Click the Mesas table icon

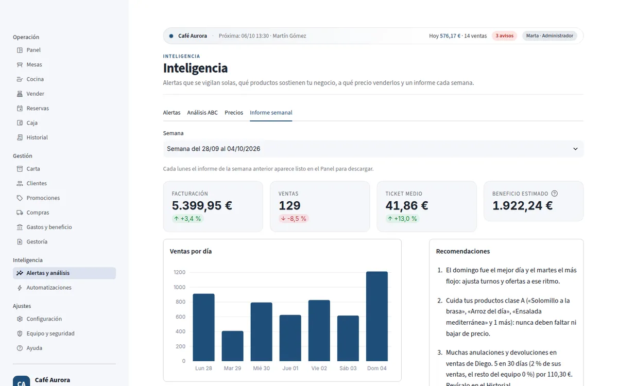[20, 65]
